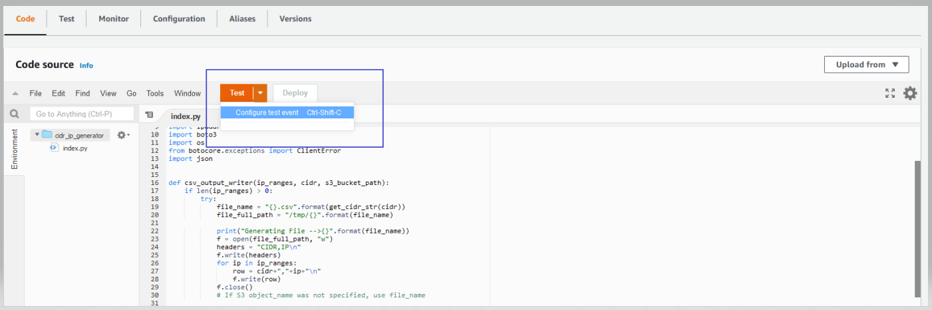Image resolution: width=932 pixels, height=310 pixels.
Task: Click the 'import json' code line
Action: pyautogui.click(x=191, y=159)
